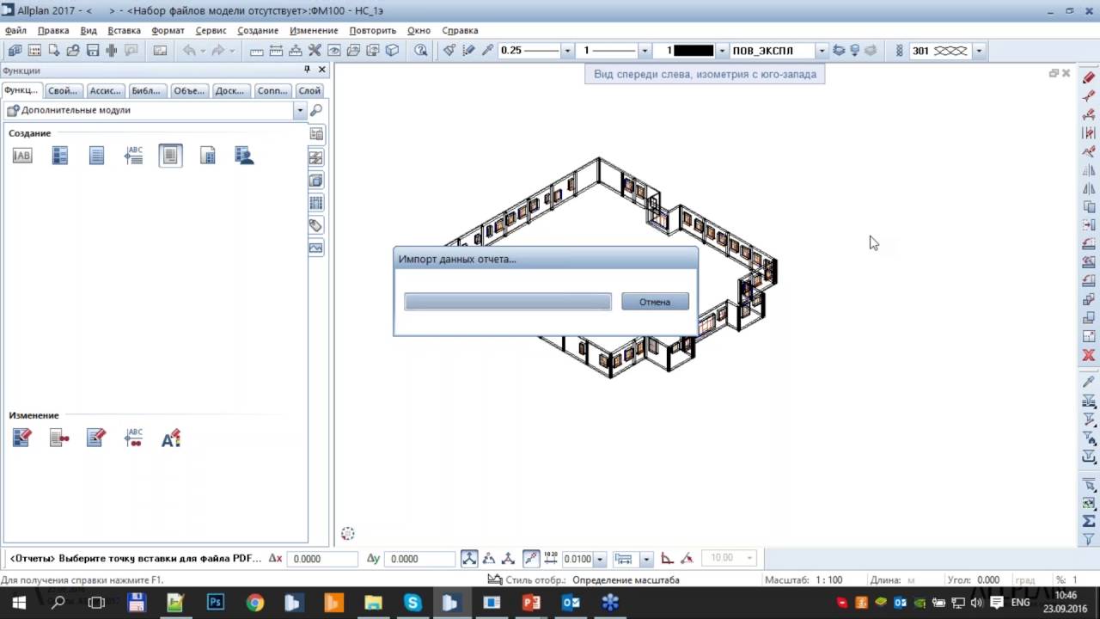Click the A text edit tool under Изменение
1100x619 pixels.
pyautogui.click(x=171, y=438)
